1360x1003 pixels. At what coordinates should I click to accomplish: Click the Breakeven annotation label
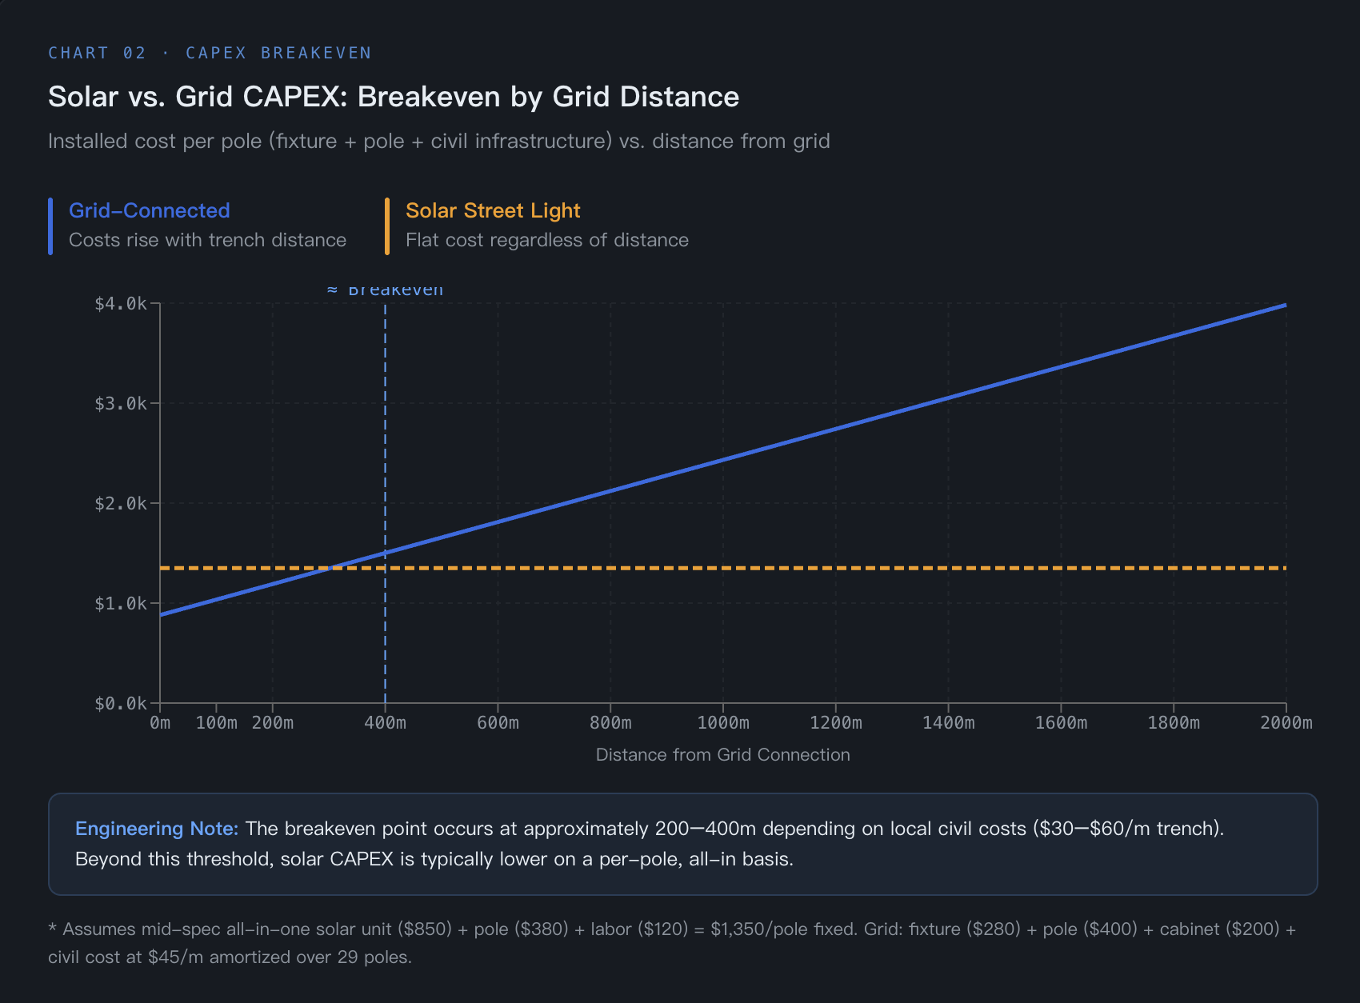tap(386, 290)
